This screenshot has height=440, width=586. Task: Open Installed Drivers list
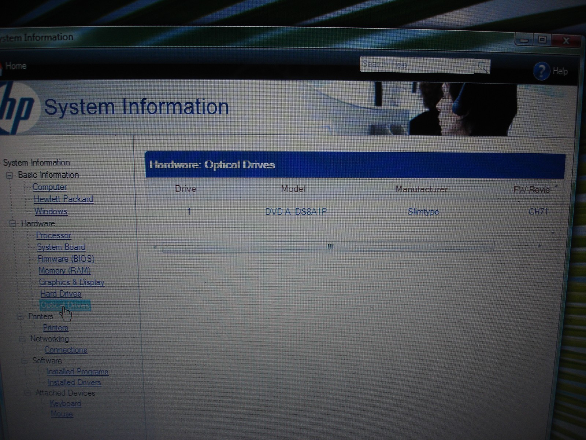74,382
